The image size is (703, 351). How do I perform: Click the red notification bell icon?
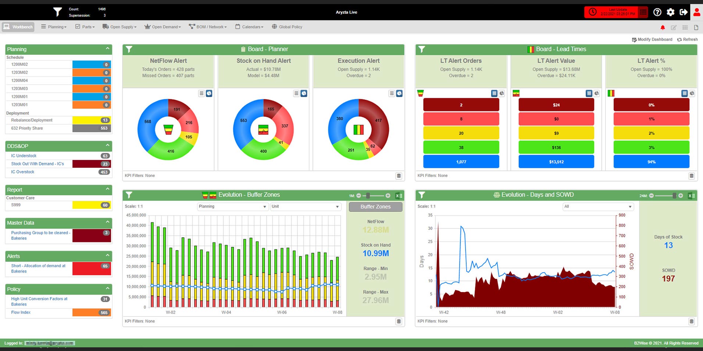coord(663,27)
